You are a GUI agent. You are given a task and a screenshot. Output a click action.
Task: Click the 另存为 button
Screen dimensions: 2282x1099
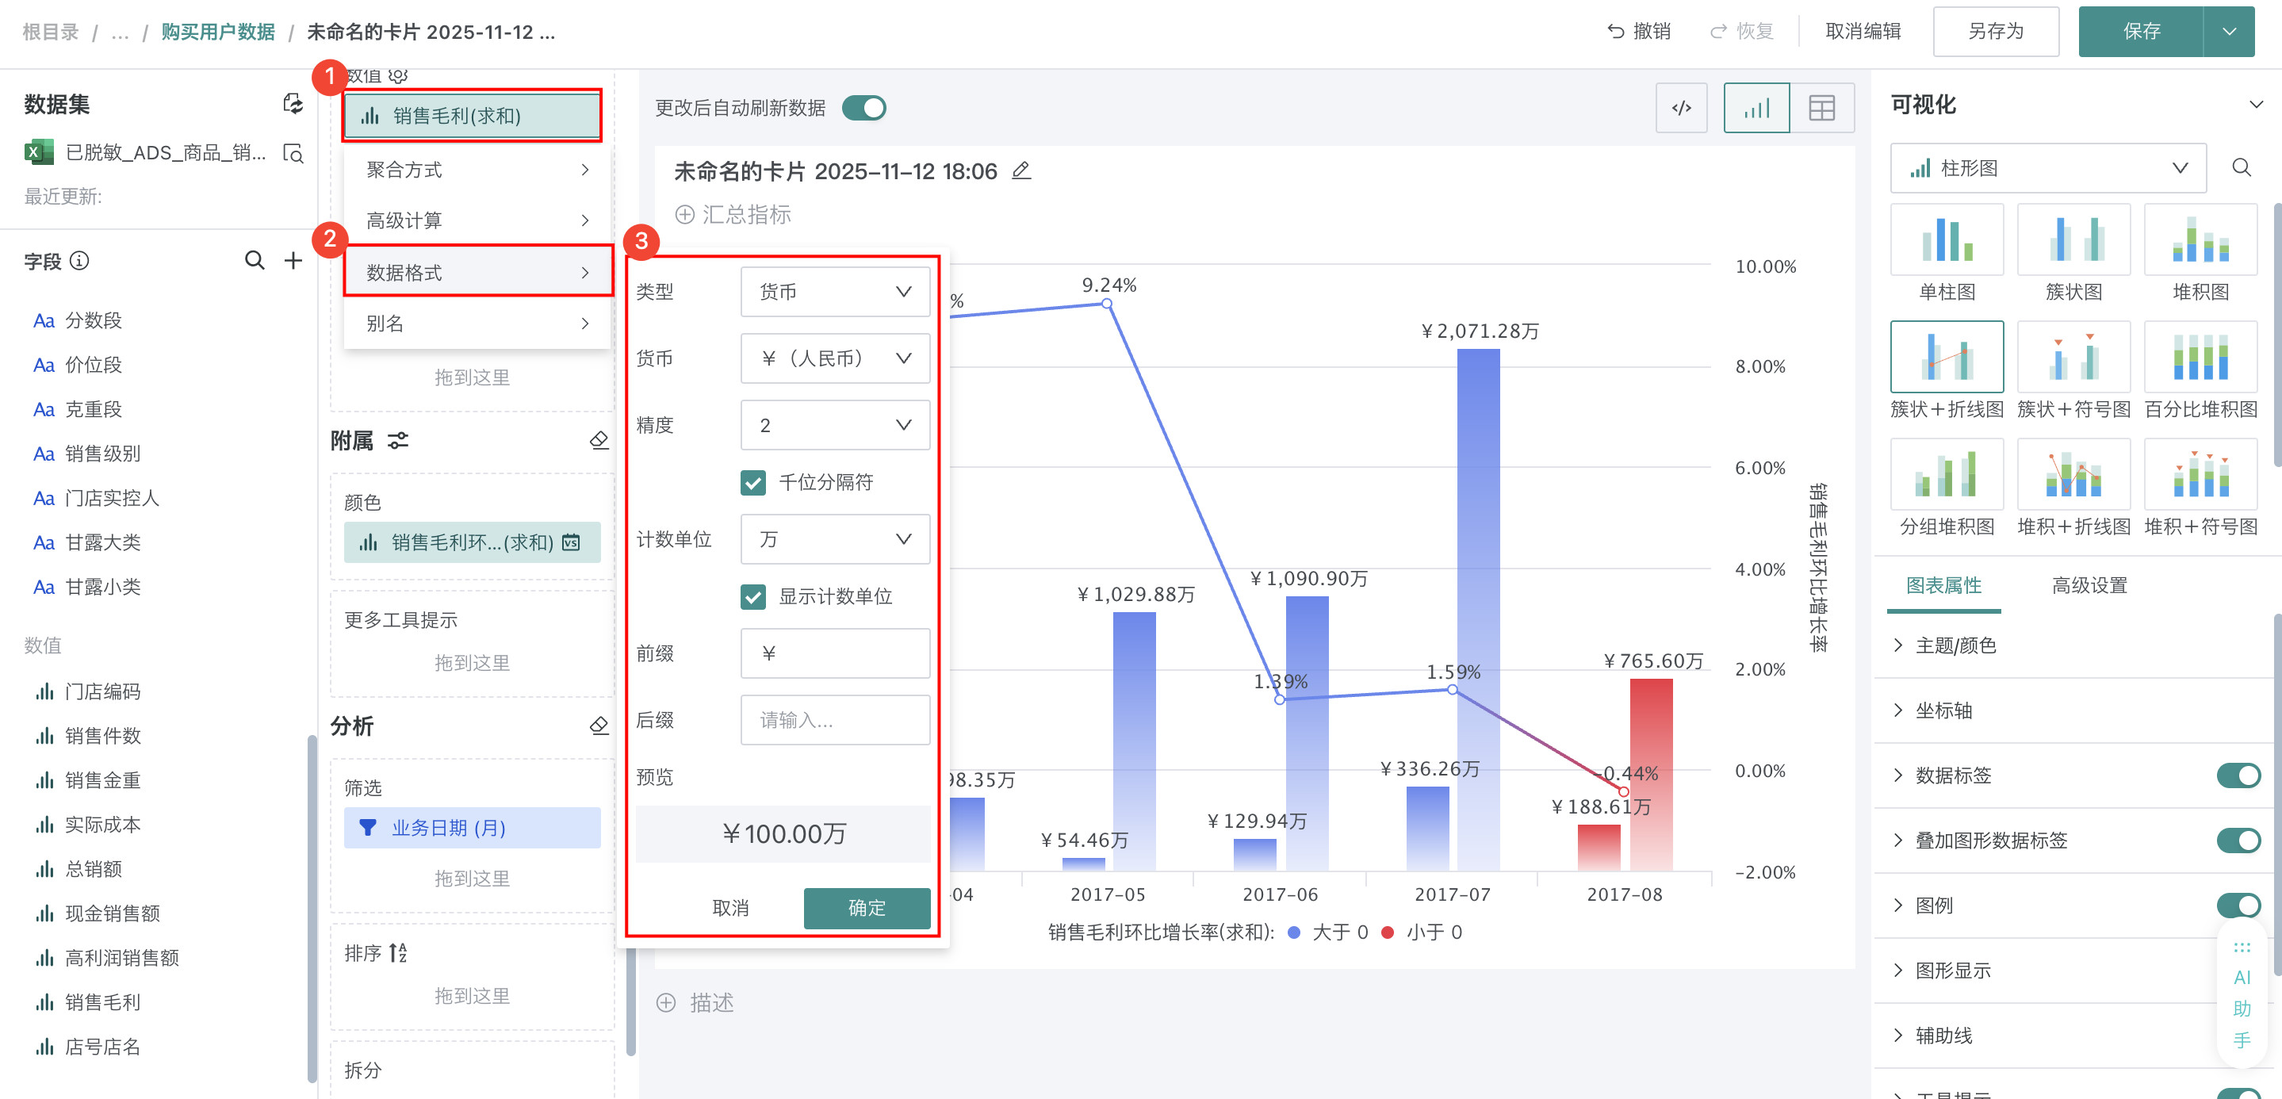(1995, 32)
